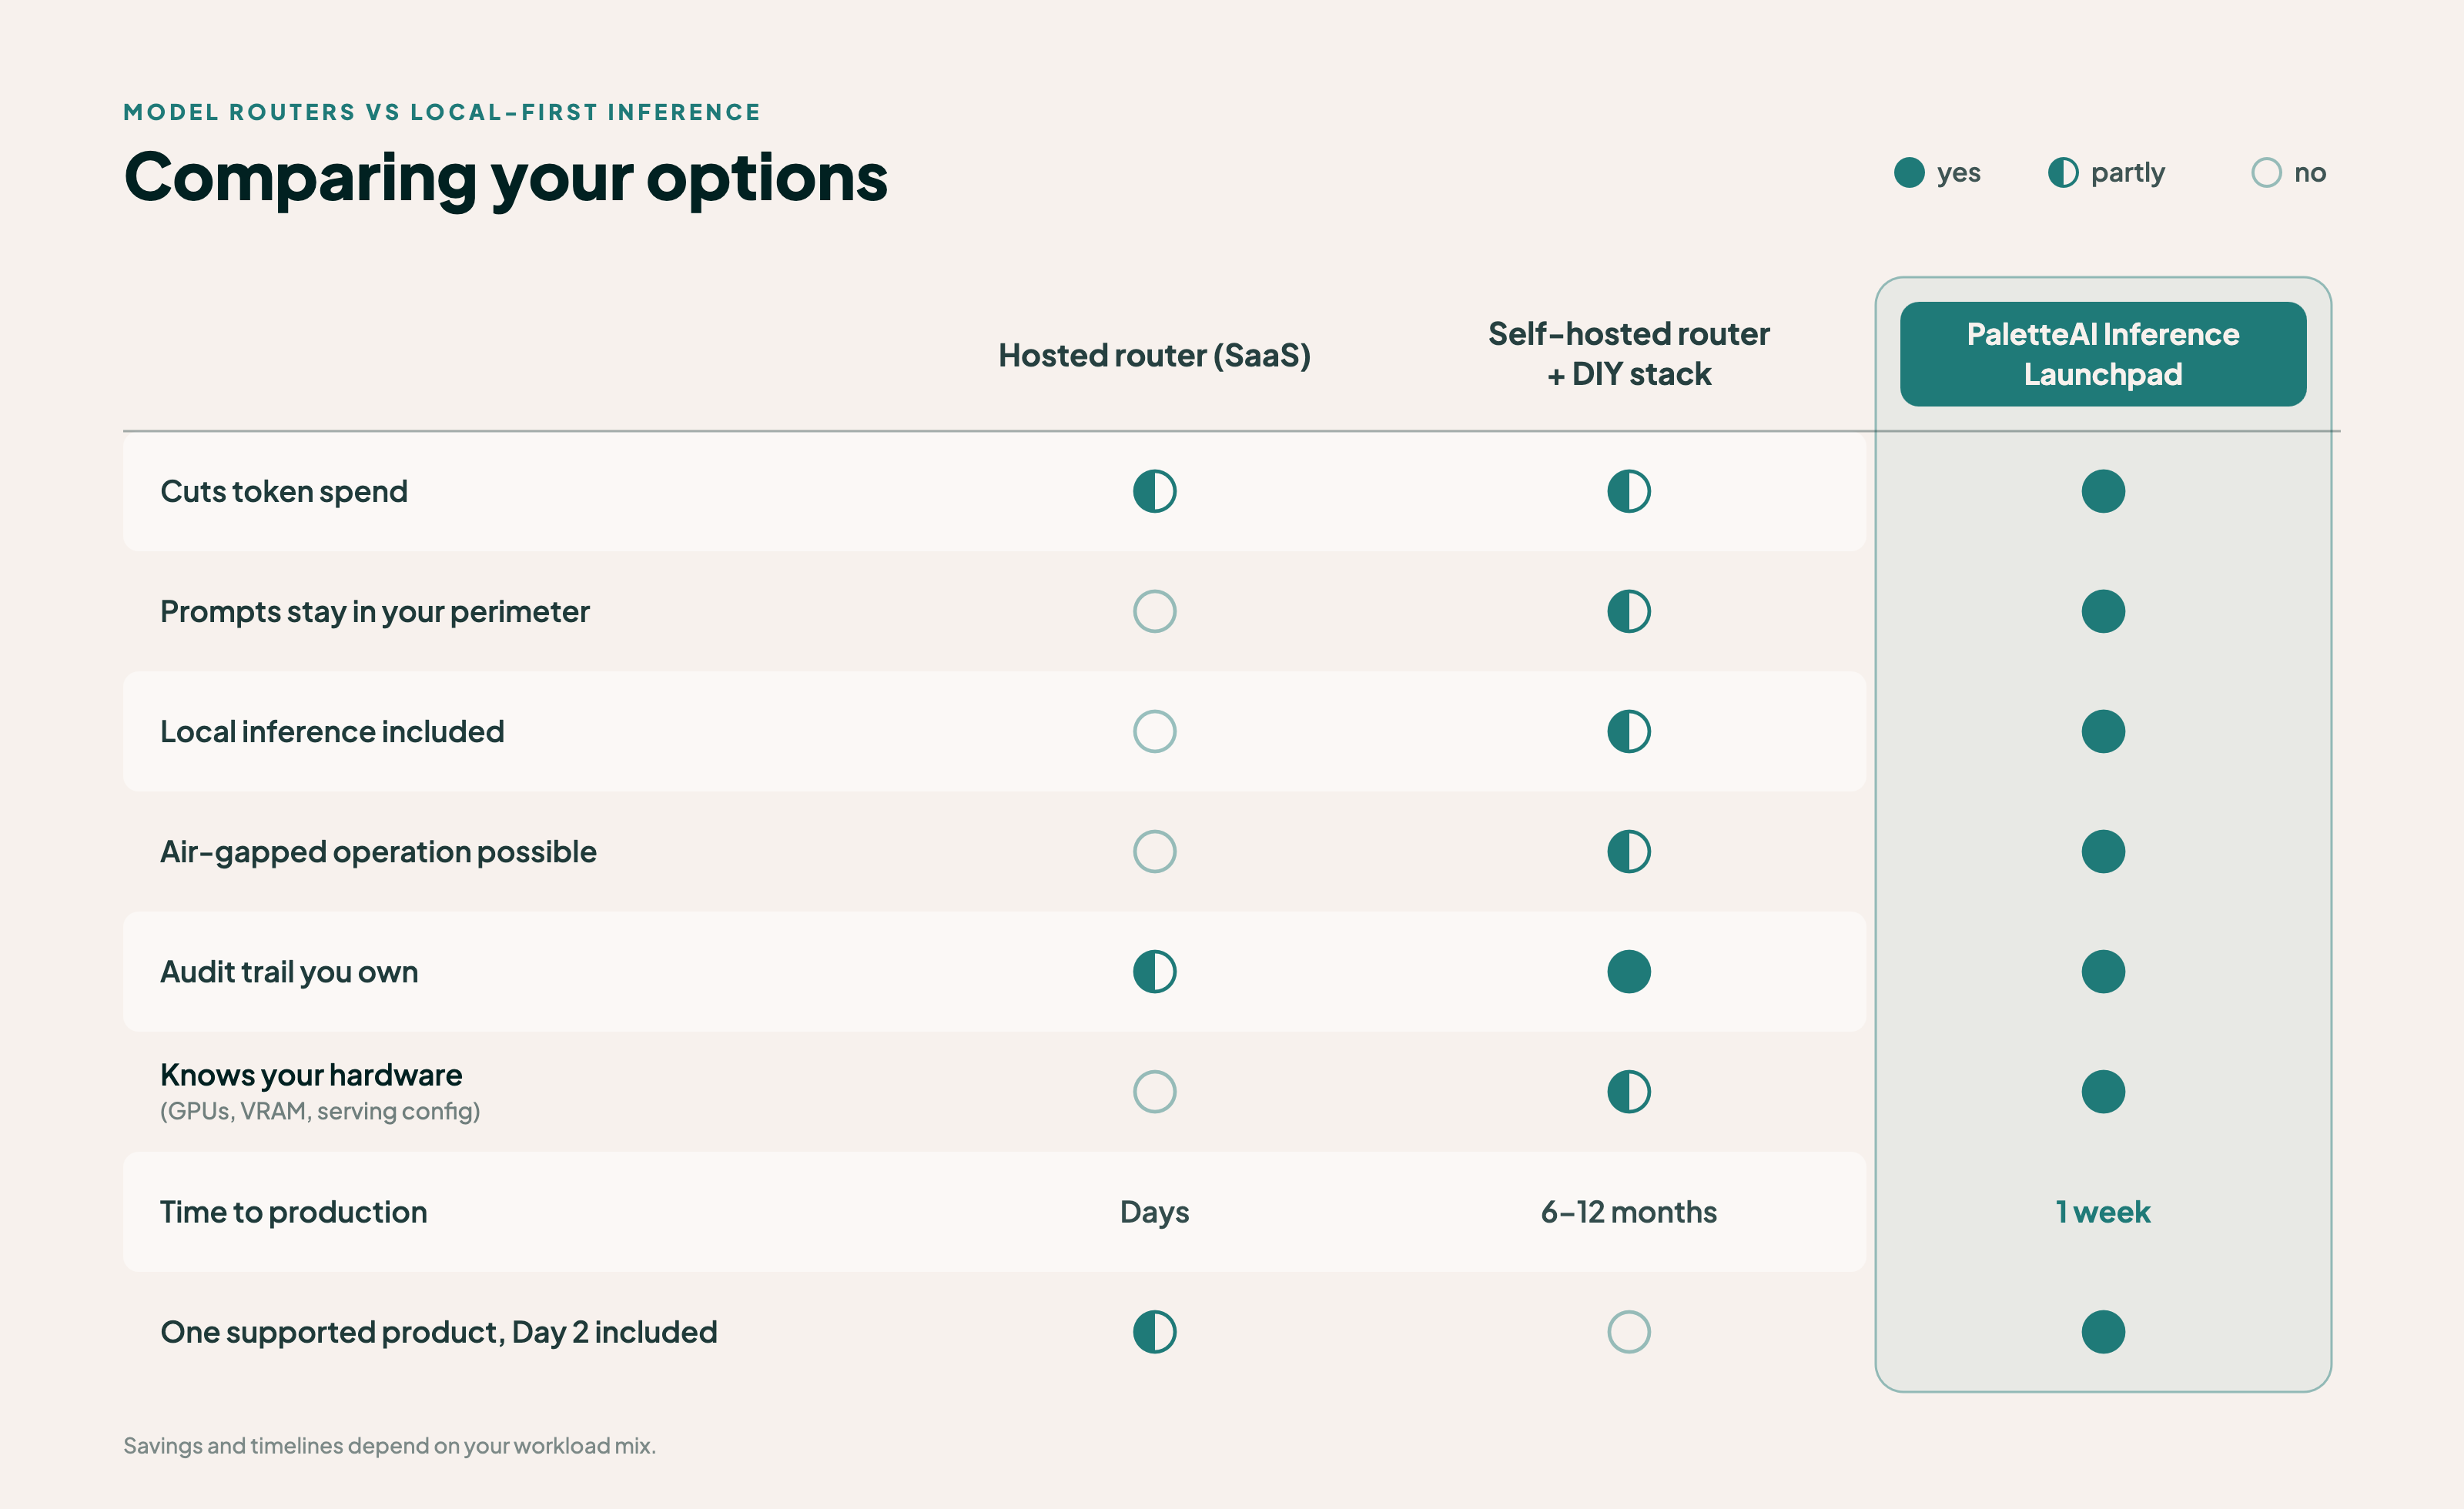The height and width of the screenshot is (1509, 2464).
Task: Click the 'Time to production' row label
Action: (x=293, y=1212)
